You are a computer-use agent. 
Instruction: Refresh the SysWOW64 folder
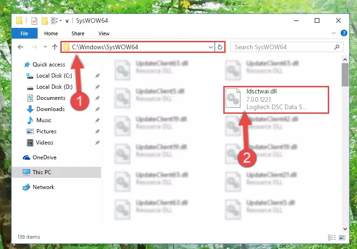220,47
